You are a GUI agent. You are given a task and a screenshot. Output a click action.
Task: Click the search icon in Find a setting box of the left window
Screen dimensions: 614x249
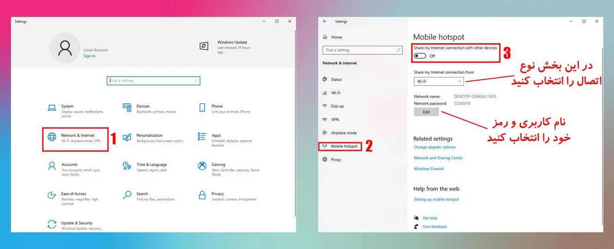(x=196, y=81)
